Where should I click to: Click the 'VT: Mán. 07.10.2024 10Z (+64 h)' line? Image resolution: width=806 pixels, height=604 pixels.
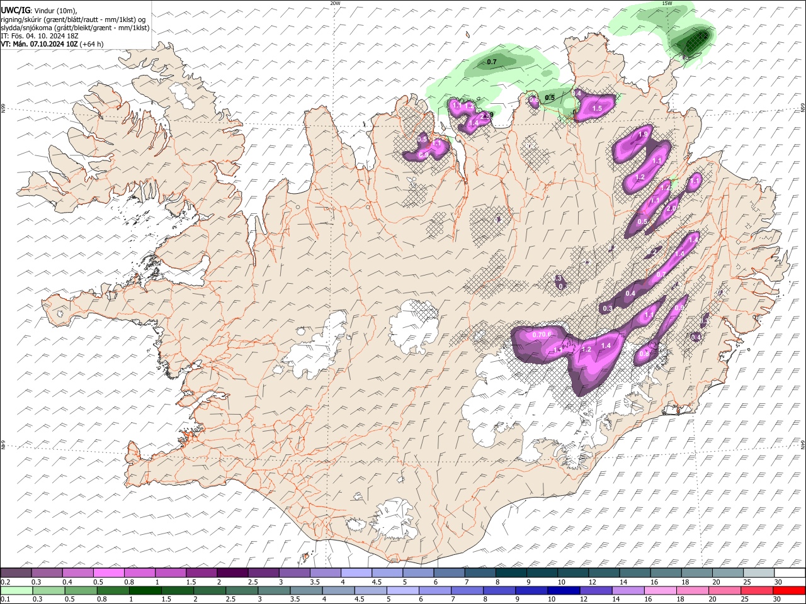click(52, 45)
